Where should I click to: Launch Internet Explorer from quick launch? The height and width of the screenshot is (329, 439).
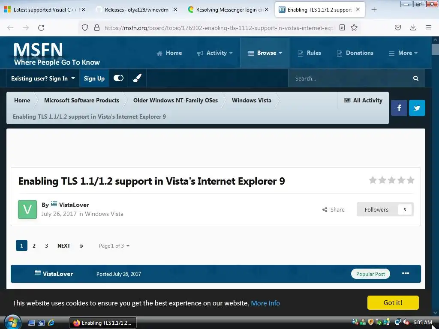tap(51, 323)
